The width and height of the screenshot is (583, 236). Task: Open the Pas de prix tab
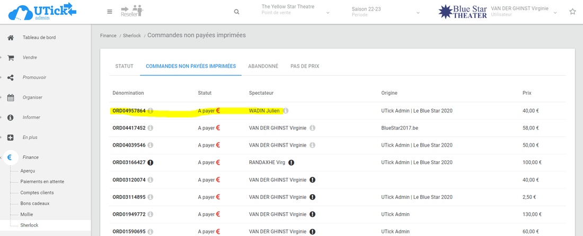coord(305,66)
